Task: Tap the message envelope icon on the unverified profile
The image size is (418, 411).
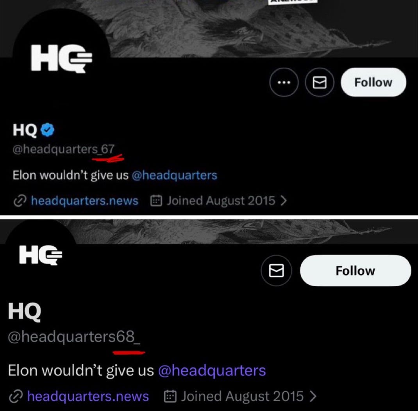Action: coord(276,270)
